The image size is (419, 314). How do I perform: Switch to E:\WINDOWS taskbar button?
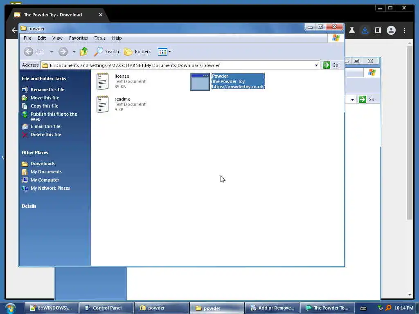coord(52,308)
